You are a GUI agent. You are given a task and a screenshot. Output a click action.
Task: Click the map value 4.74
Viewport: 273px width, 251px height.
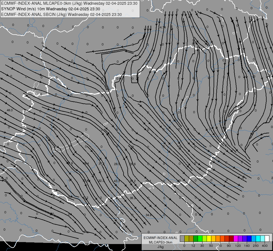163,27
